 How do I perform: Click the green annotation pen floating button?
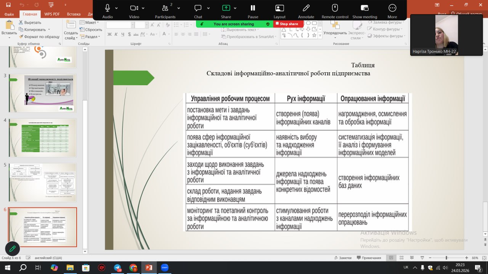[12, 249]
